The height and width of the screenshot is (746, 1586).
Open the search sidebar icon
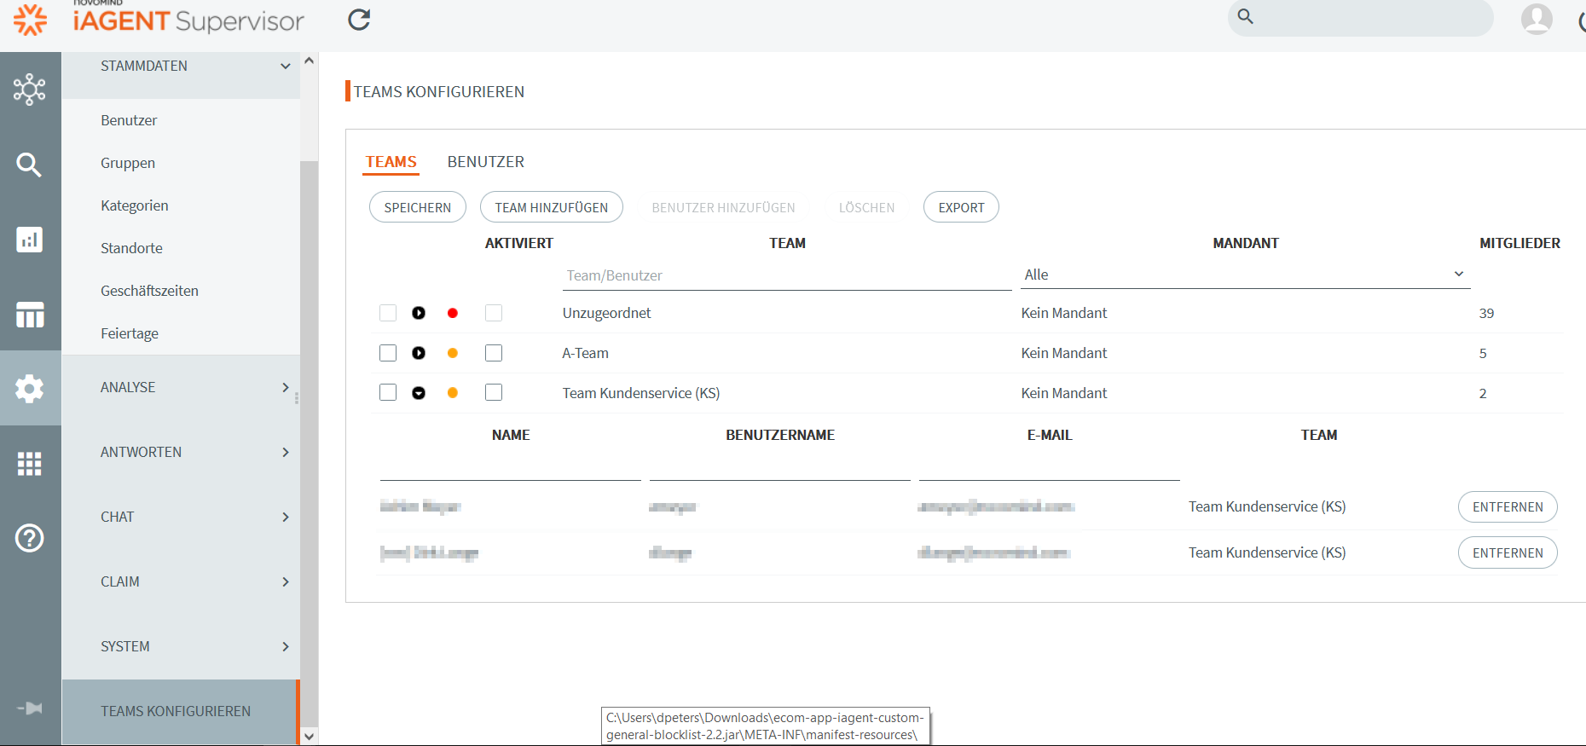[30, 165]
